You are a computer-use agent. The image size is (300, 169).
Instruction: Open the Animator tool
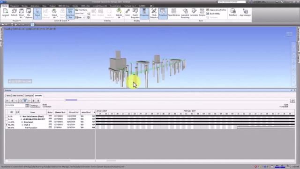click(194, 13)
